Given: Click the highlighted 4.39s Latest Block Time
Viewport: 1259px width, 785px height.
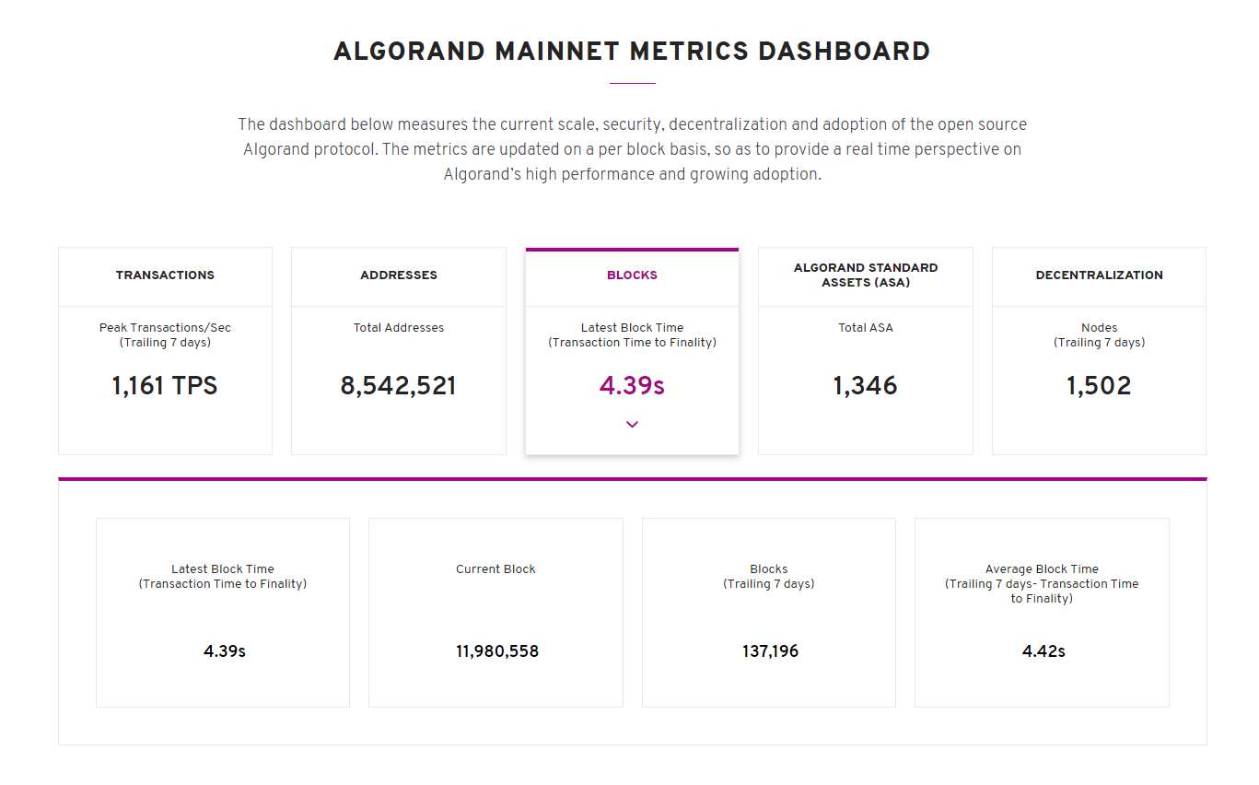Looking at the screenshot, I should tap(632, 386).
